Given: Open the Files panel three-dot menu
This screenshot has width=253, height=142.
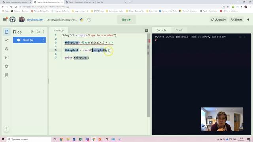Looking at the screenshot, I should pos(43,32).
